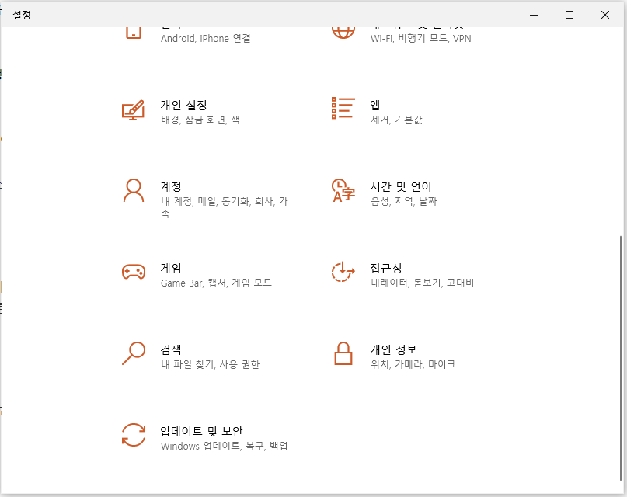This screenshot has width=627, height=497.
Task: Open the 접근성 settings title
Action: (x=386, y=268)
